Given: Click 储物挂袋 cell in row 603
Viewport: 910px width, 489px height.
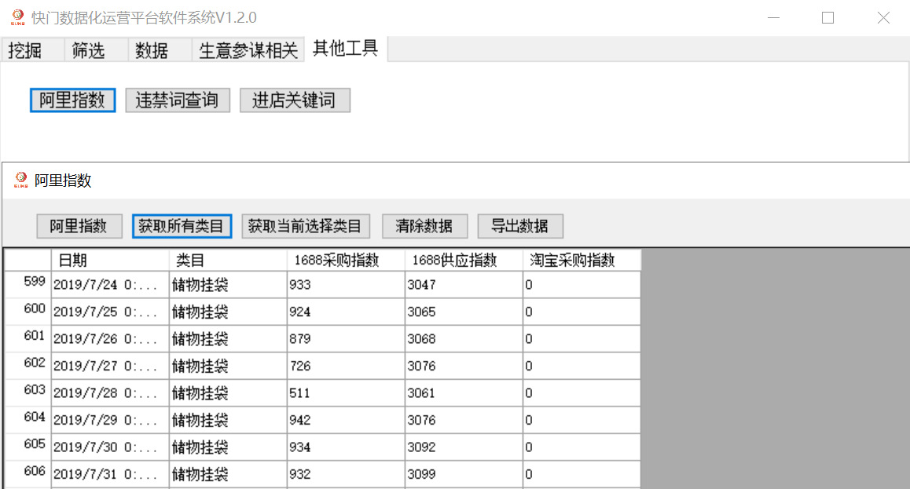Looking at the screenshot, I should (x=228, y=392).
